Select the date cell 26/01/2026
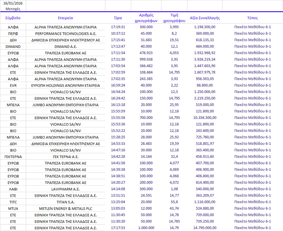Image resolution: width=283 pixels, height=231 pixels. [x=13, y=3]
